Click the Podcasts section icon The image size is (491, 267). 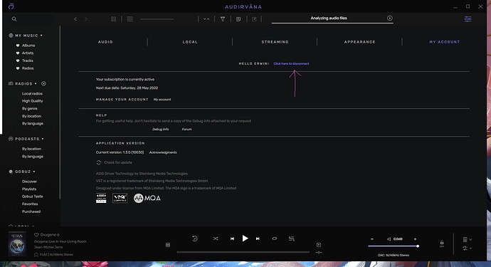point(11,139)
